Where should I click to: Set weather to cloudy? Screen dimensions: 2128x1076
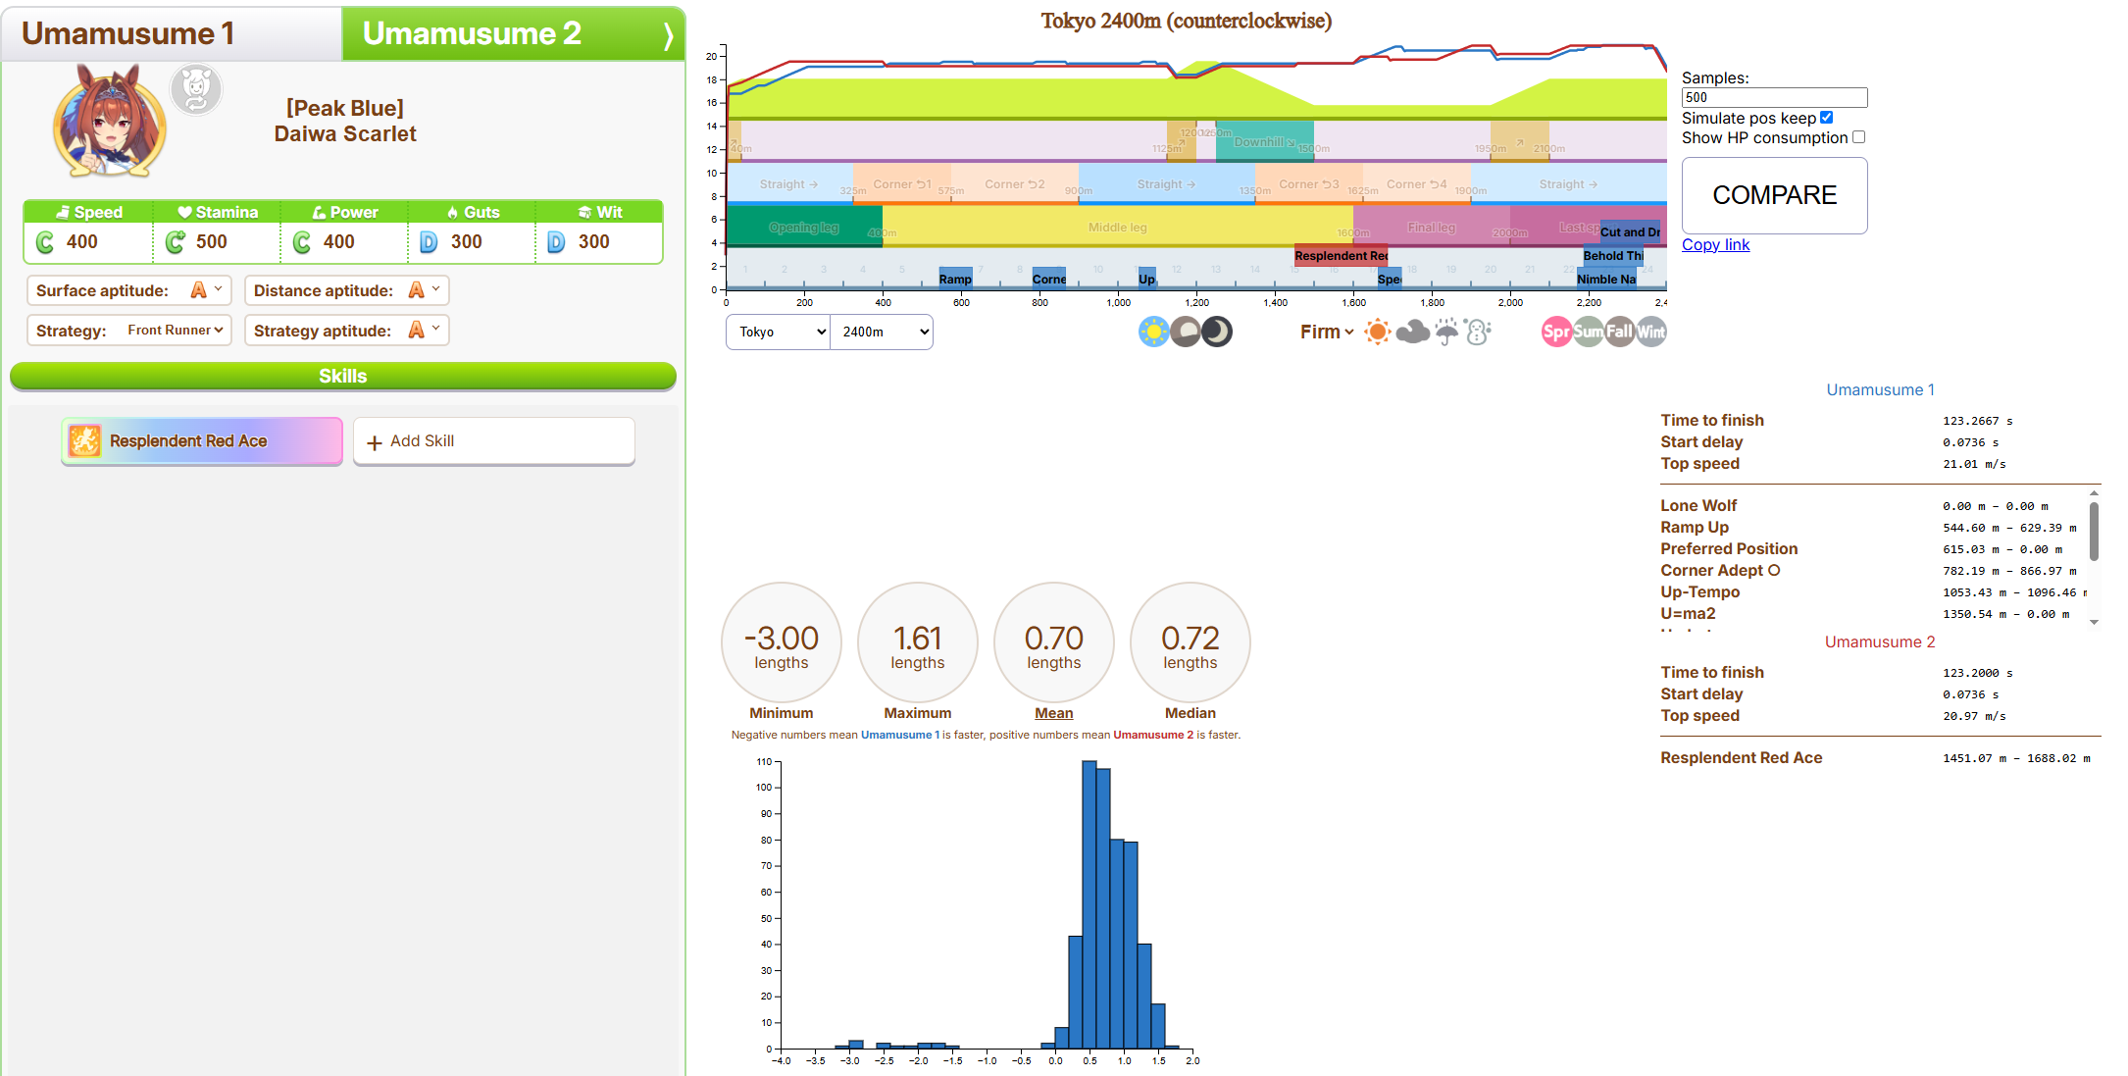click(1412, 332)
